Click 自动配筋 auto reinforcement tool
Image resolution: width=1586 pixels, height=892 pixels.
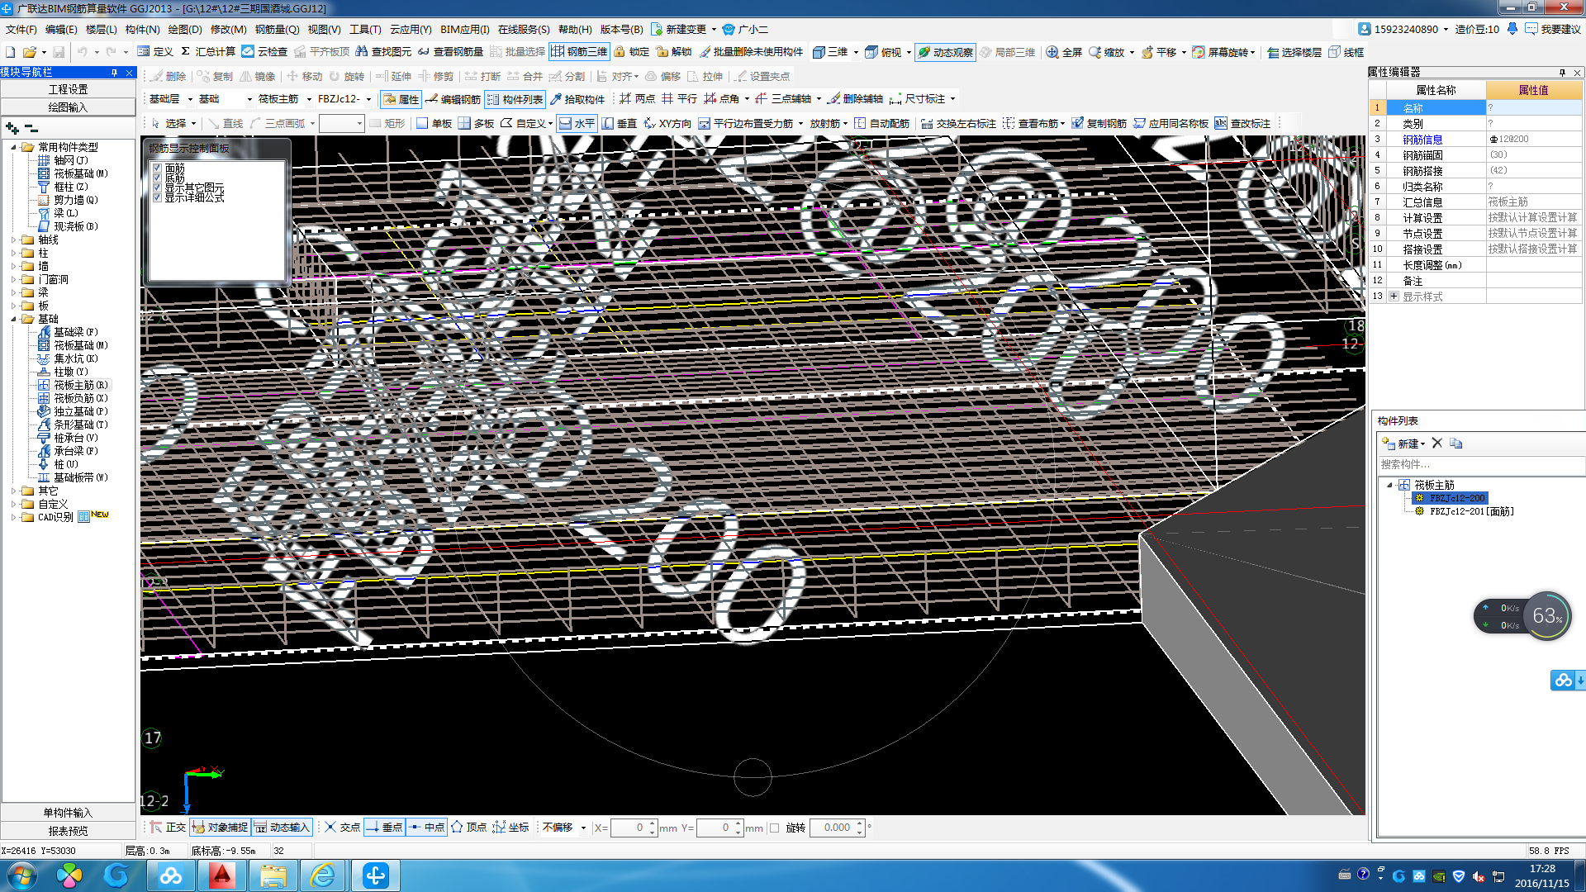(x=881, y=123)
